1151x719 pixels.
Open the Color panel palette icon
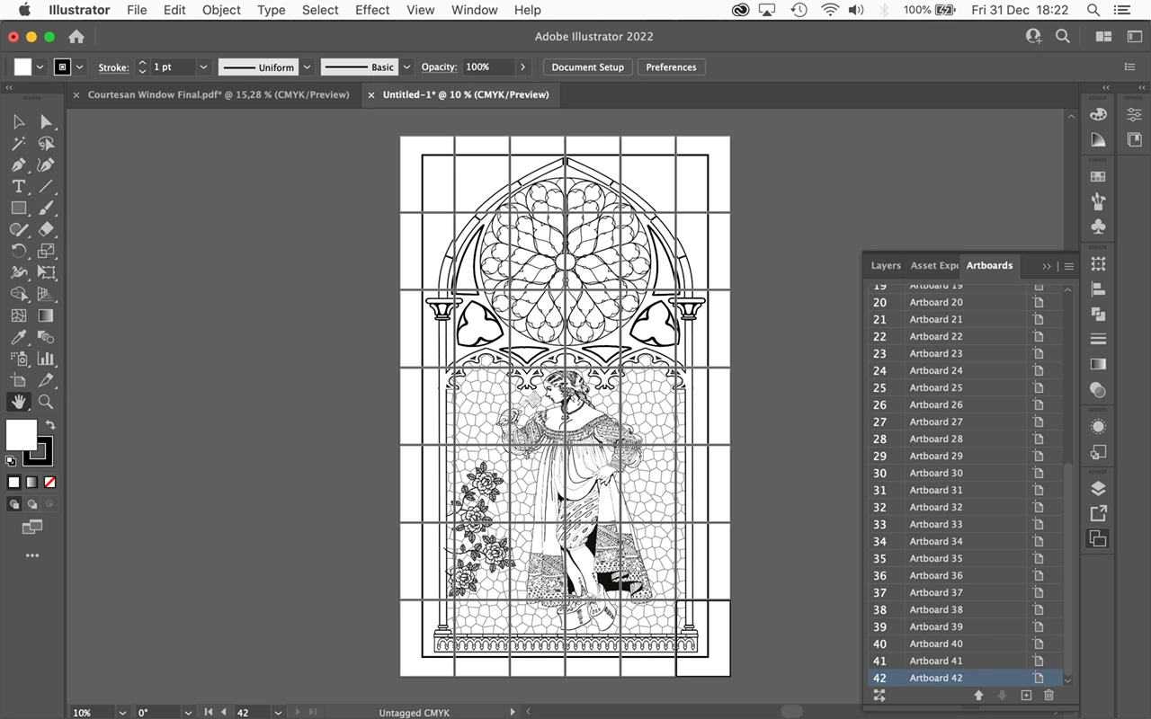tap(1098, 115)
